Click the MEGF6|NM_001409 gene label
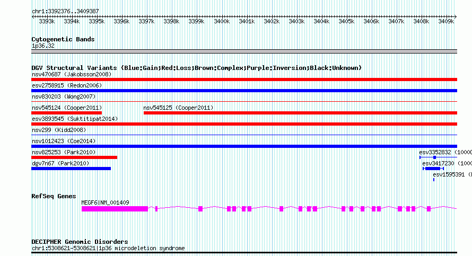 pos(105,203)
